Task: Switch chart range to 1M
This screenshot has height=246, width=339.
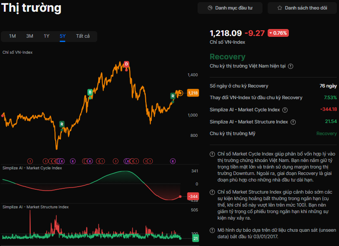Action: 13,36
